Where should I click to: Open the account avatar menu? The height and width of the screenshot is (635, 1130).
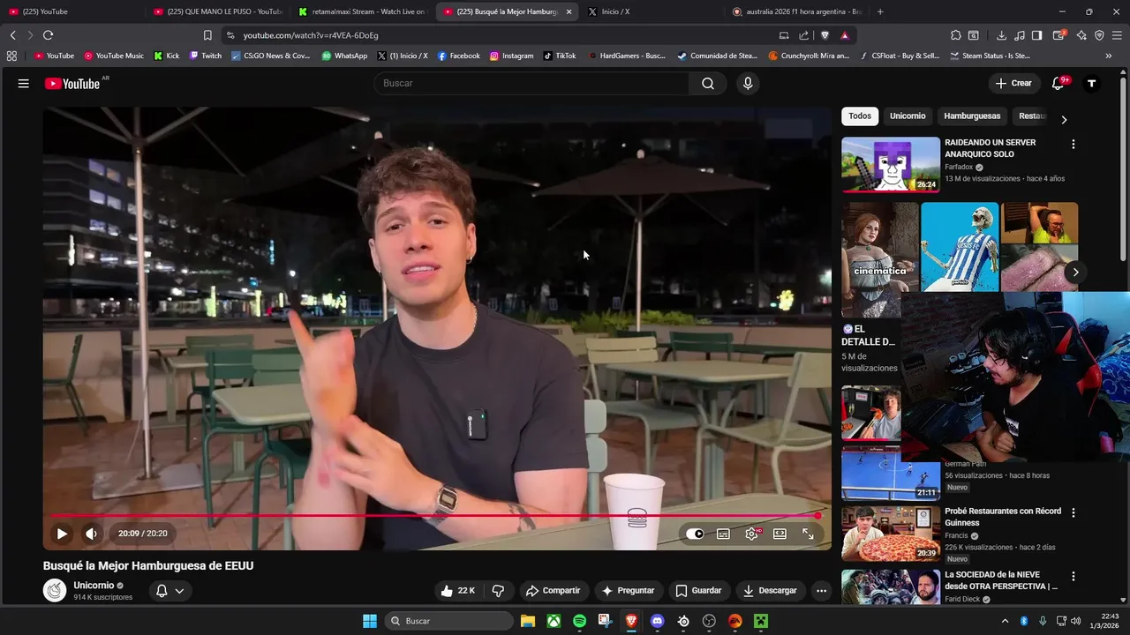(x=1091, y=83)
